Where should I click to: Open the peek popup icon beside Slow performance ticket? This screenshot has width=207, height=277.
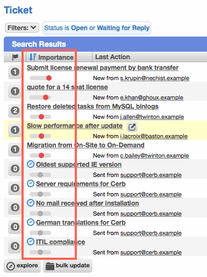click(x=132, y=127)
